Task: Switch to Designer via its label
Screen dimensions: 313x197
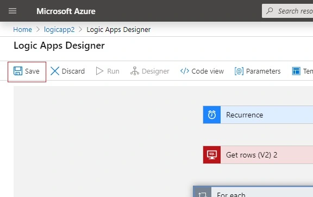Action: [155, 71]
